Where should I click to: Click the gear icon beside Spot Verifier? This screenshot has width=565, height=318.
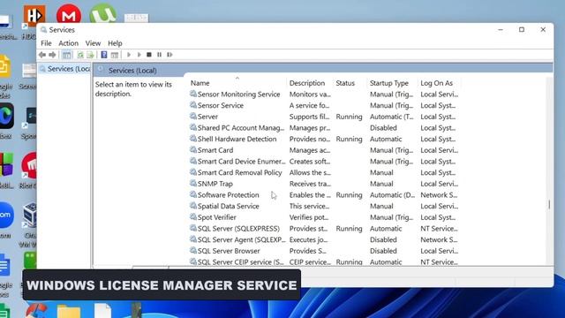pyautogui.click(x=193, y=216)
